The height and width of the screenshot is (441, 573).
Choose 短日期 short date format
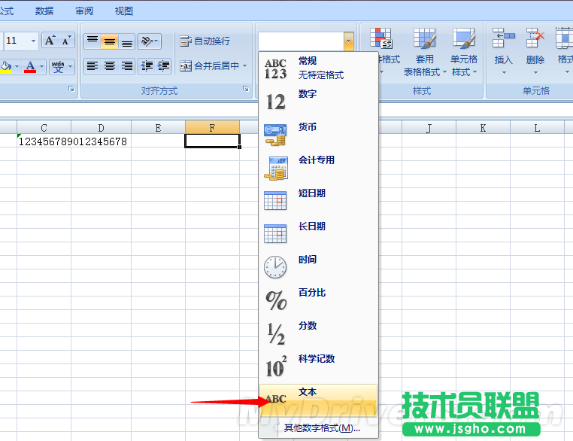point(318,201)
